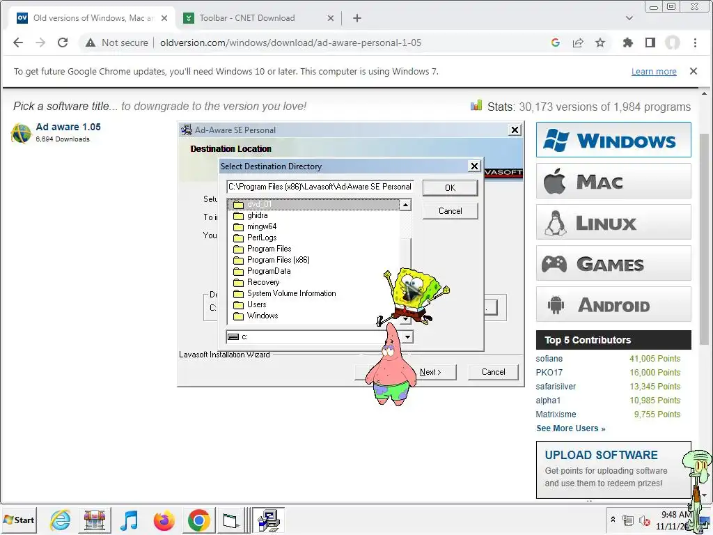
Task: Cancel the Select Destination Directory dialog
Action: click(450, 211)
